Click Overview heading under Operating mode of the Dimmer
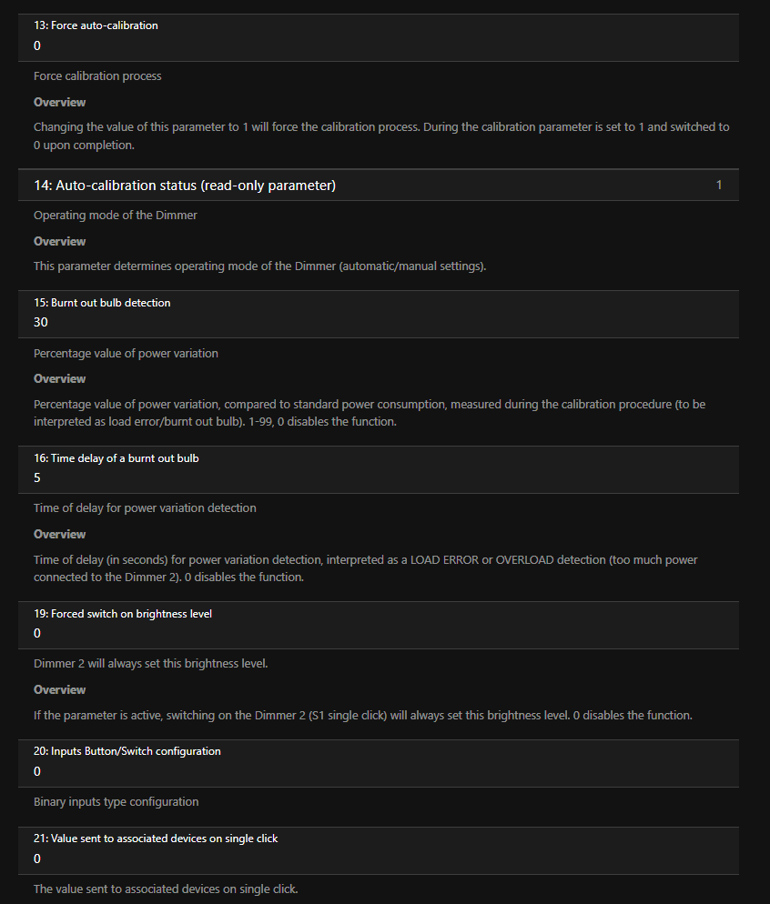The height and width of the screenshot is (904, 770). [x=60, y=242]
